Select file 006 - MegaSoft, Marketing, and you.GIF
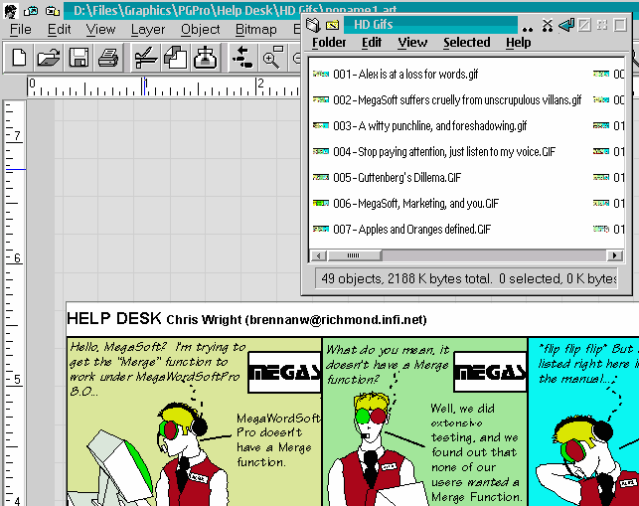Screen dimensions: 639x506 click(415, 203)
